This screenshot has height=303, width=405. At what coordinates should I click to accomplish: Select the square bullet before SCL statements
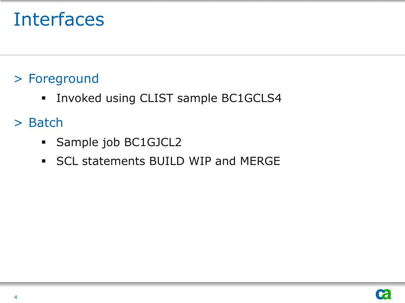[44, 161]
